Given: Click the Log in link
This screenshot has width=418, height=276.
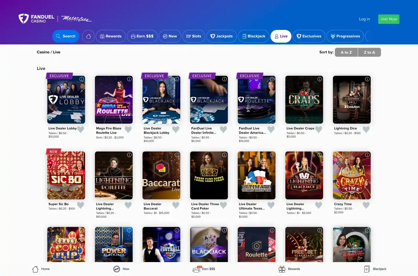Looking at the screenshot, I should pyautogui.click(x=364, y=19).
